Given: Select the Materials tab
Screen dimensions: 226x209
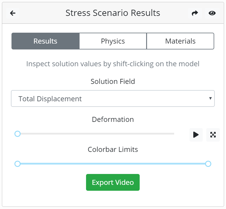Looking at the screenshot, I should (x=180, y=41).
